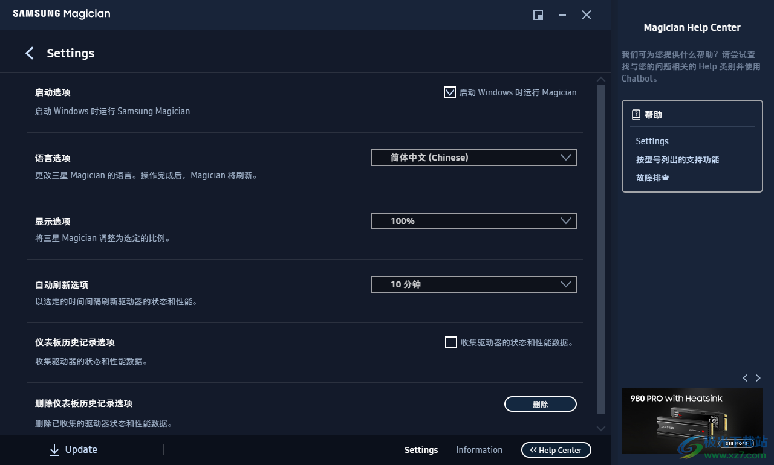This screenshot has height=465, width=774.
Task: Click the Update download icon
Action: click(x=54, y=449)
